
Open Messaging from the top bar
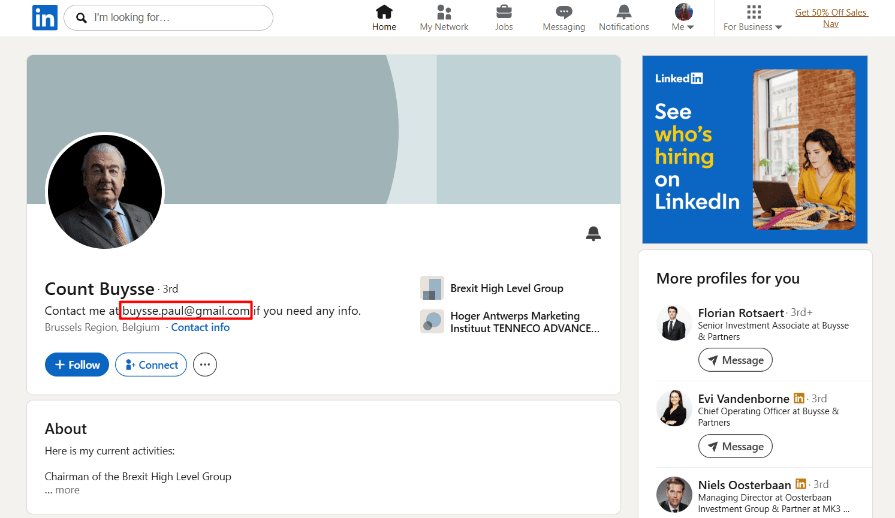(x=564, y=18)
